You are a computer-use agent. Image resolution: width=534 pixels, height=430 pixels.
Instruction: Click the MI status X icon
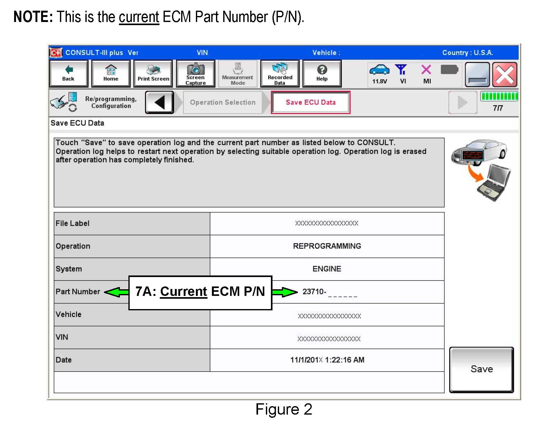pyautogui.click(x=426, y=73)
